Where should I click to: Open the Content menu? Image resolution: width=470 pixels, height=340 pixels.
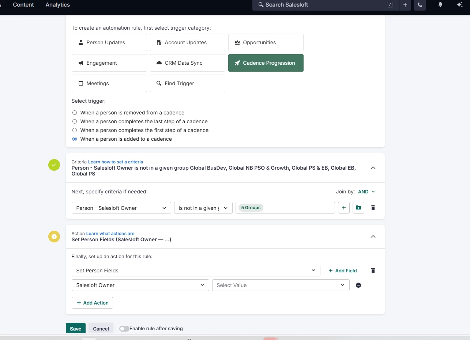[x=23, y=5]
